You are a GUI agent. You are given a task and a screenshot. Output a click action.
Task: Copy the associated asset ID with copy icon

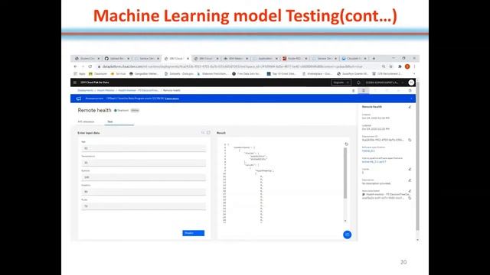point(410,198)
